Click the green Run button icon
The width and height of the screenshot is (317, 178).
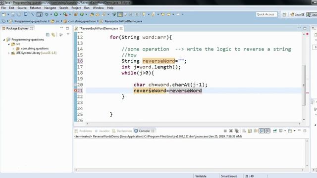[56, 14]
